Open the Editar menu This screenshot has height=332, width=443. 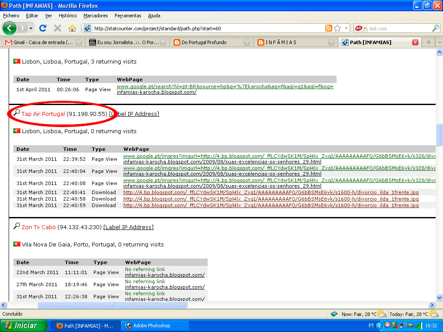32,16
